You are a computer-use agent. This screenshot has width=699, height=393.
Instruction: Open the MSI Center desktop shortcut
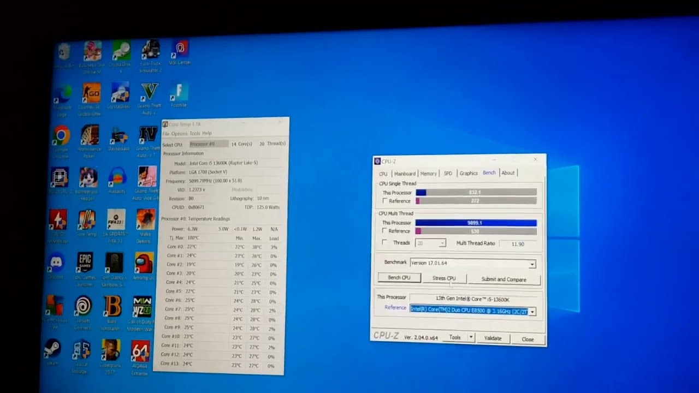click(x=180, y=52)
